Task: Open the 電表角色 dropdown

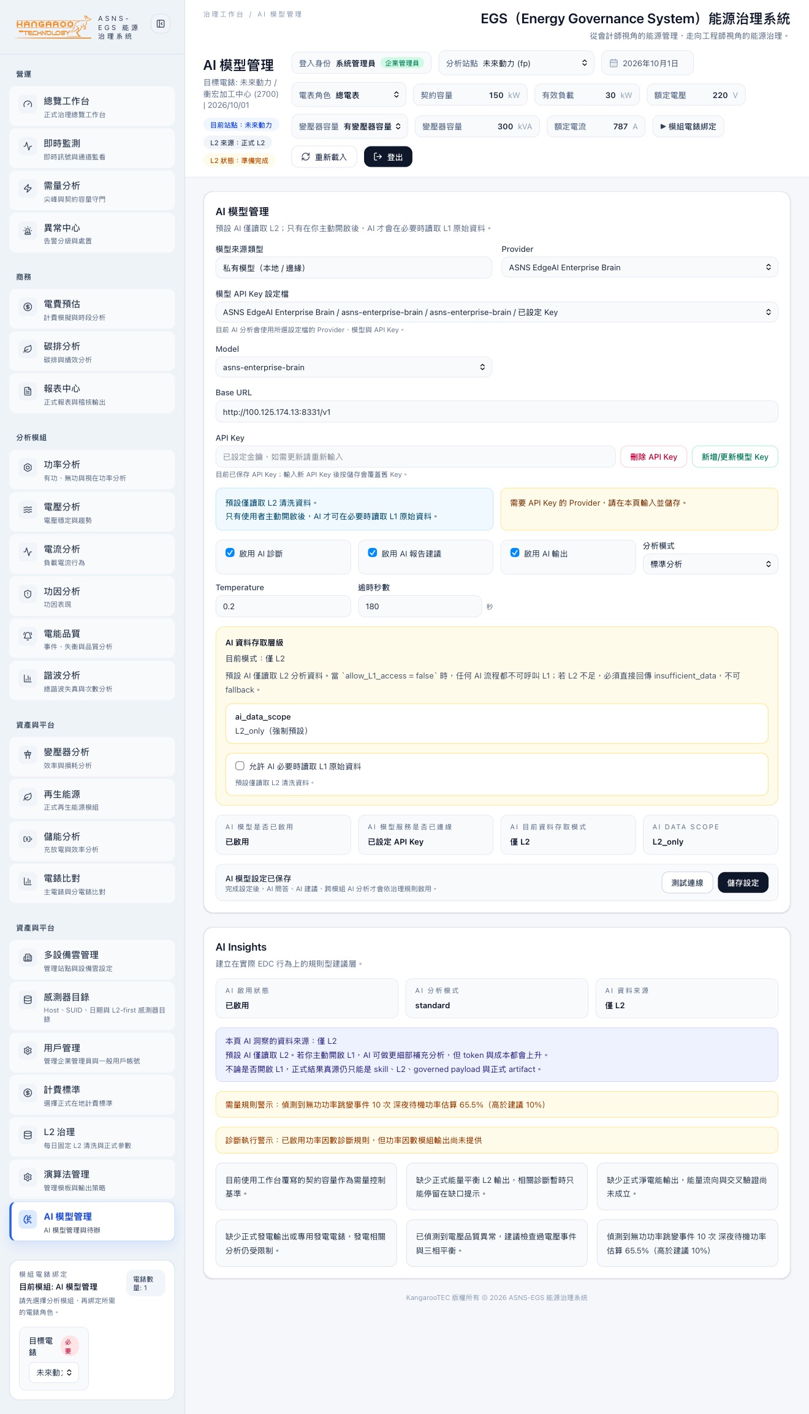Action: tap(349, 95)
